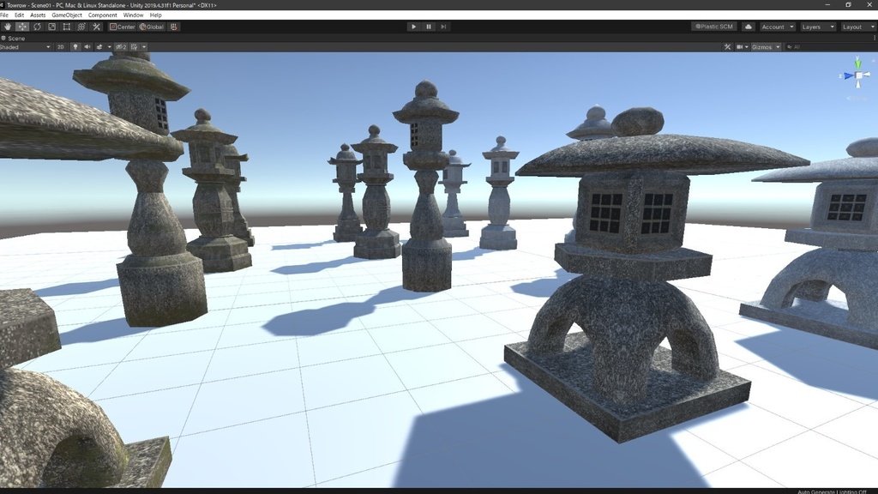
Task: Toggle scene effects (skybox, fog)
Action: [x=99, y=47]
